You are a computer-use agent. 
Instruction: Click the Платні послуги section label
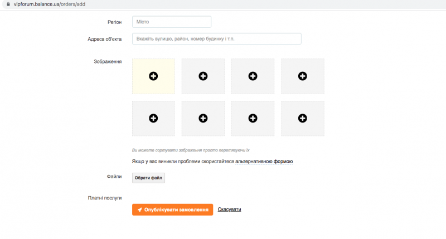(104, 198)
